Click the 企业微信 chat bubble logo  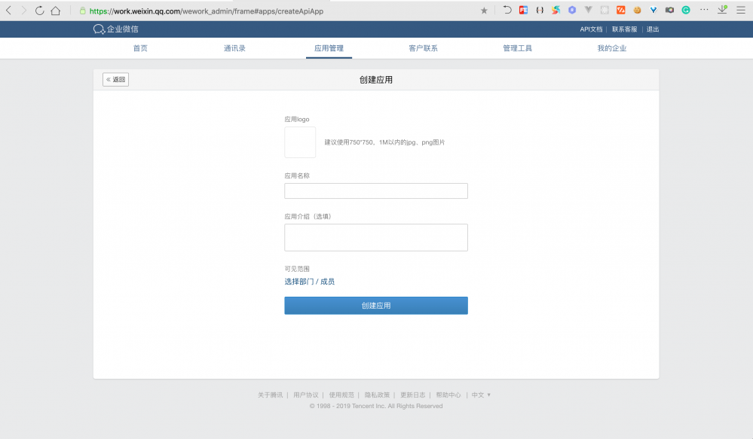98,29
